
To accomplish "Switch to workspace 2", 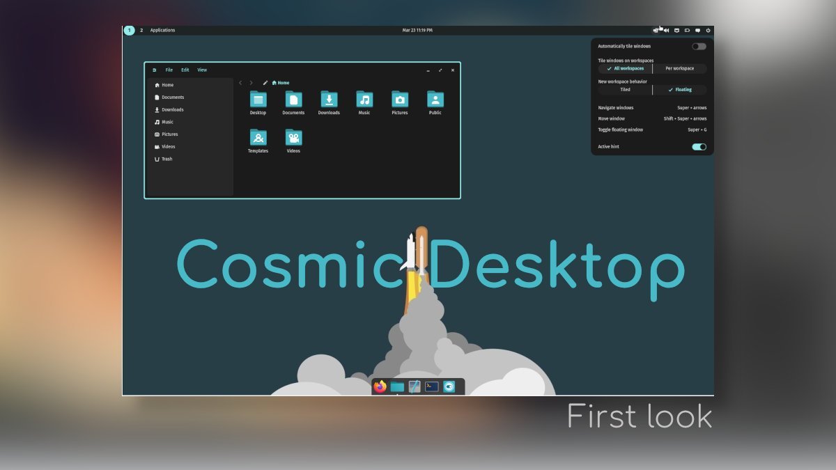I will coord(141,30).
